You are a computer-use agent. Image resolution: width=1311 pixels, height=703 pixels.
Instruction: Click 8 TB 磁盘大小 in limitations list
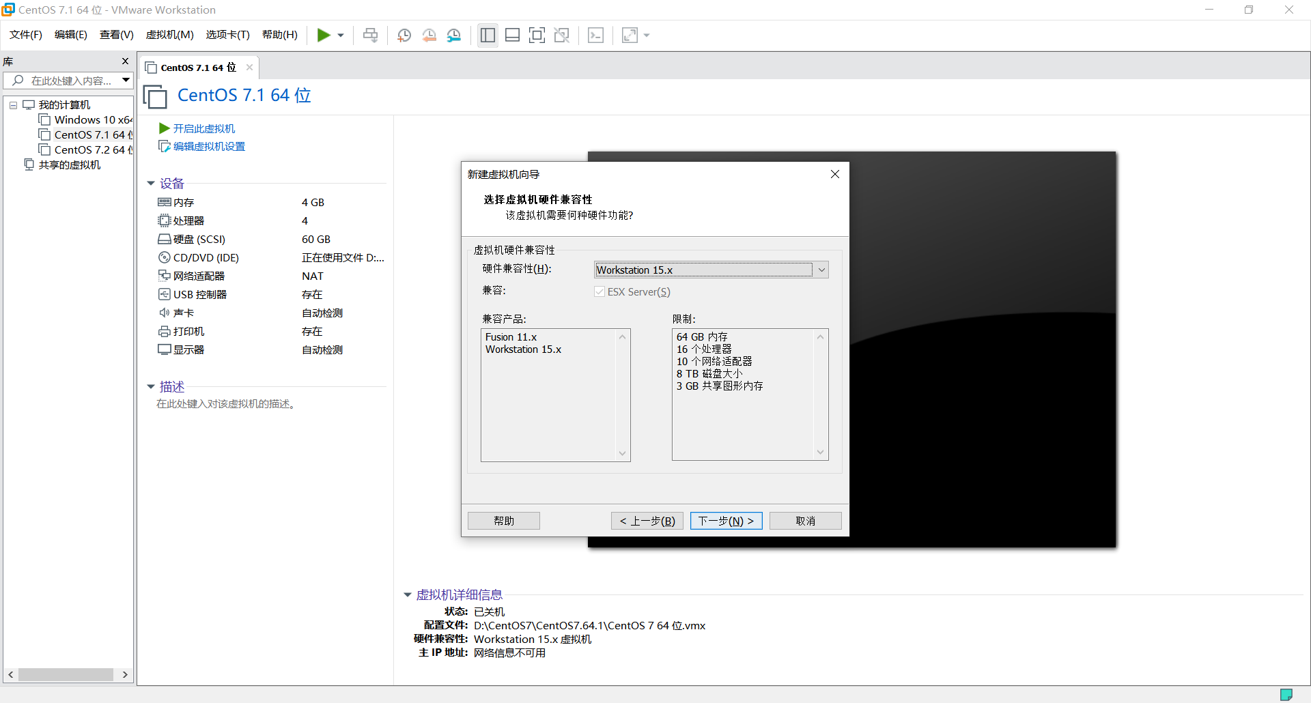(x=709, y=374)
